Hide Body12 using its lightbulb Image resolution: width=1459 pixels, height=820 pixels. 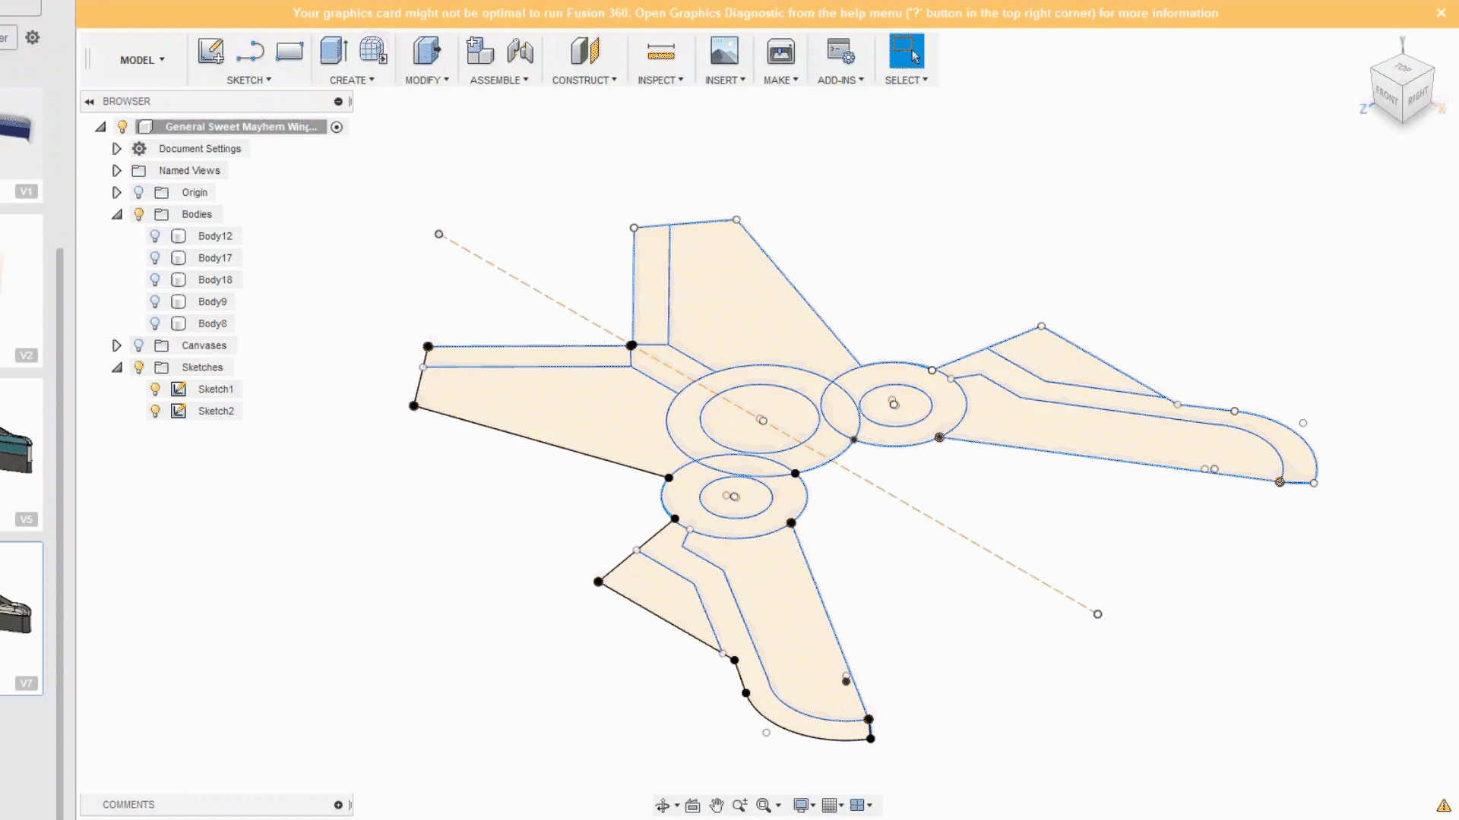point(155,236)
